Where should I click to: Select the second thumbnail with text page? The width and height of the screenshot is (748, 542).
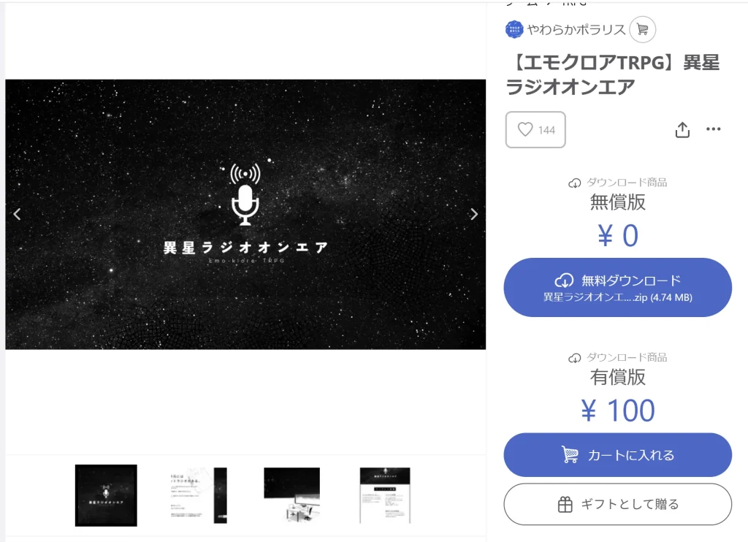[x=199, y=495]
